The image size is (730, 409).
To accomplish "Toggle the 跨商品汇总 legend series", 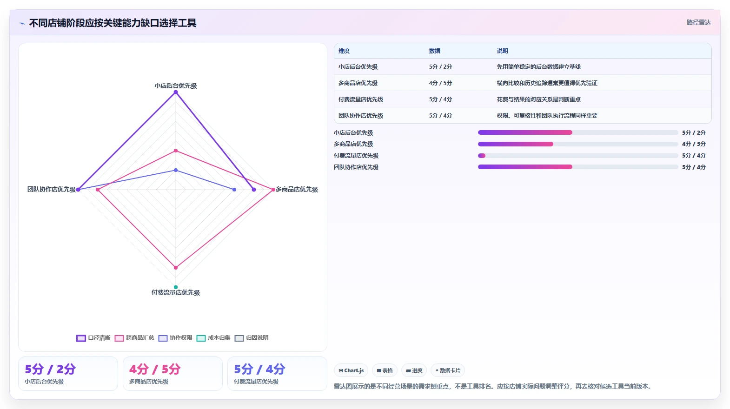I will pos(134,338).
